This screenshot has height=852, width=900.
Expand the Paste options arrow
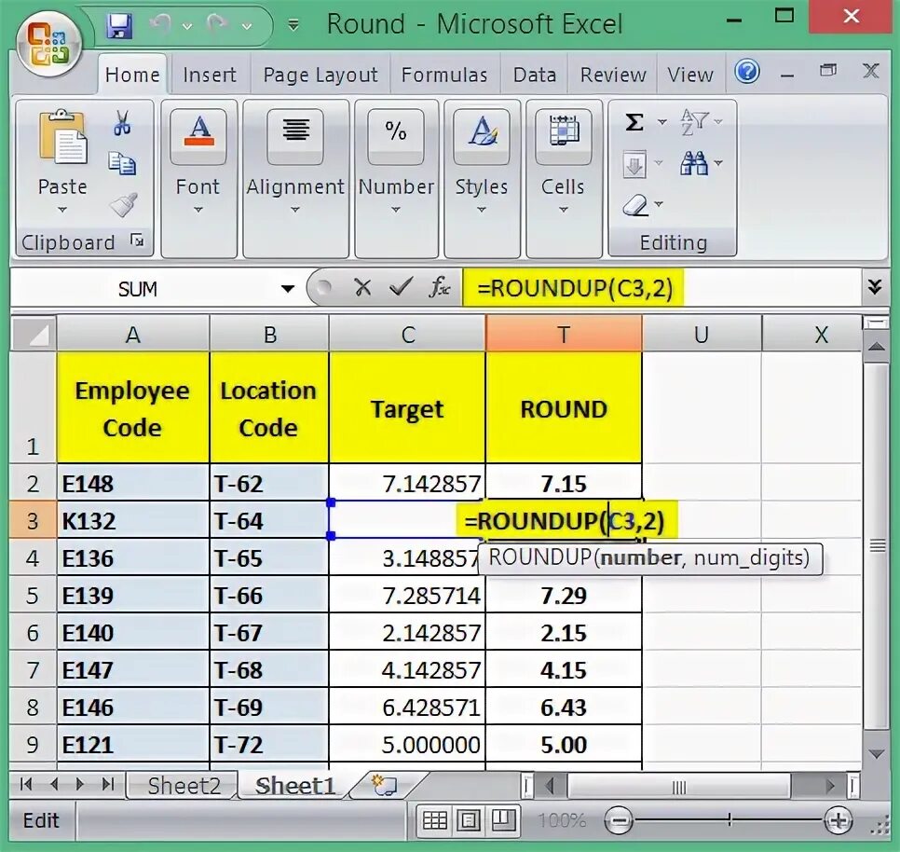[62, 210]
